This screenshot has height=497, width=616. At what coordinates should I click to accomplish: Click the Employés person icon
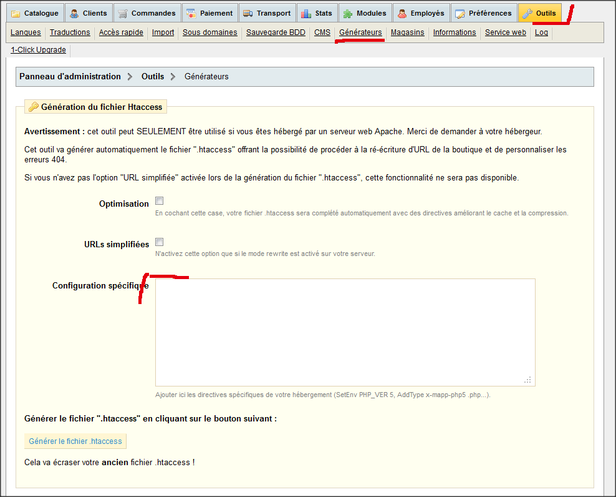(x=402, y=14)
